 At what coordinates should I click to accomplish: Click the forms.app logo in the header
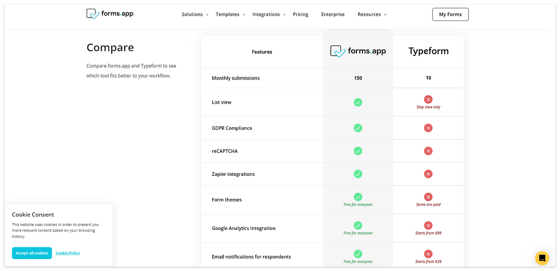click(x=110, y=14)
